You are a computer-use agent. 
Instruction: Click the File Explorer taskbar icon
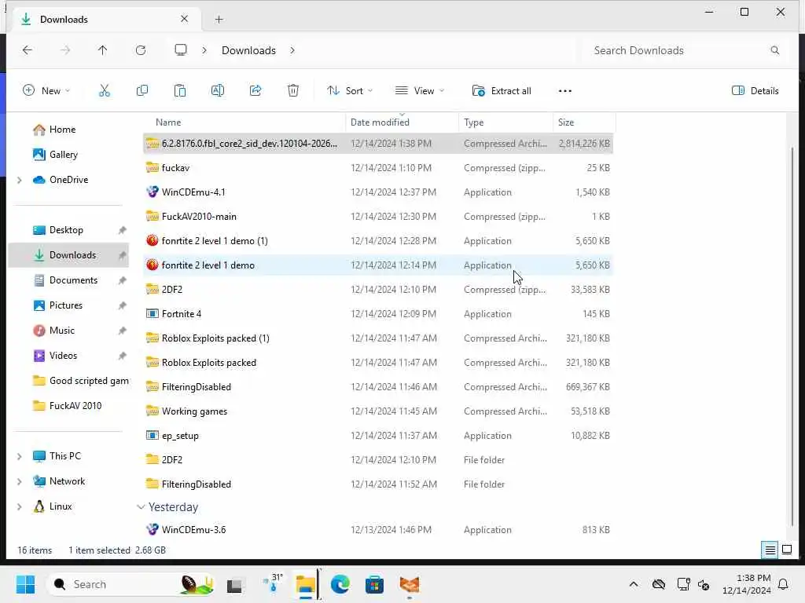[306, 584]
